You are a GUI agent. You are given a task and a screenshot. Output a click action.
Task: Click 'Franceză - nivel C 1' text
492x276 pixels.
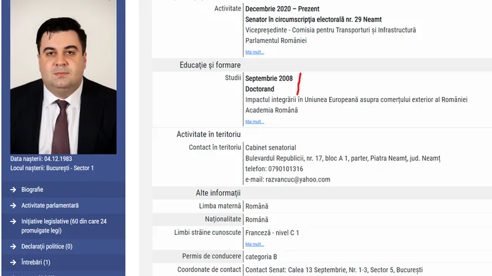(x=272, y=233)
